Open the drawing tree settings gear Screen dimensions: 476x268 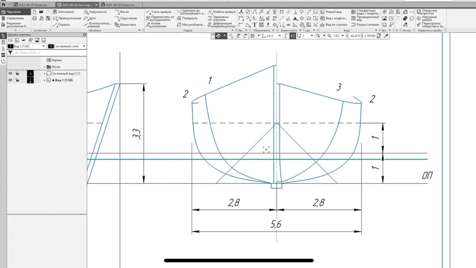point(84,35)
